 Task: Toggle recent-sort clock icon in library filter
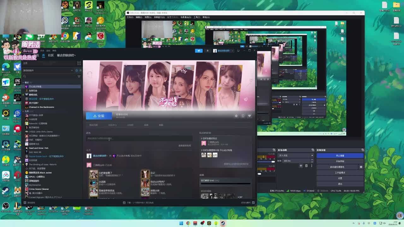pyautogui.click(x=77, y=70)
